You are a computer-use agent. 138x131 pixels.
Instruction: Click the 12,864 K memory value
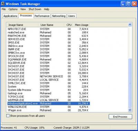83,63
